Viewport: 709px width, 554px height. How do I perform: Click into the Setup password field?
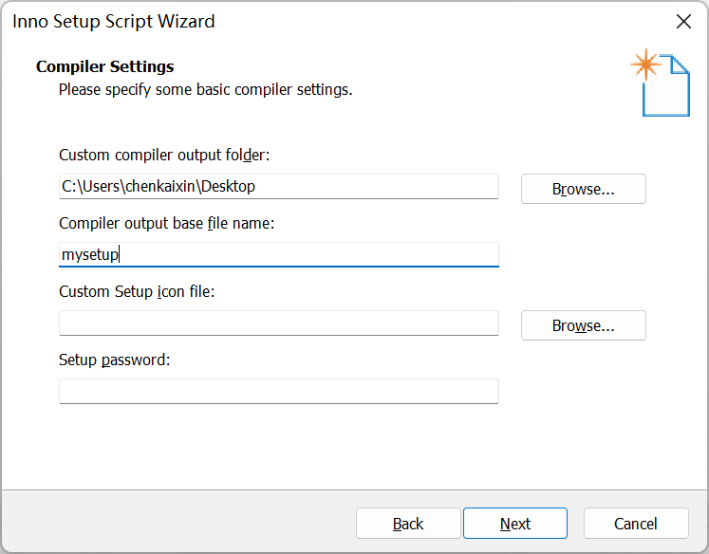pyautogui.click(x=278, y=391)
